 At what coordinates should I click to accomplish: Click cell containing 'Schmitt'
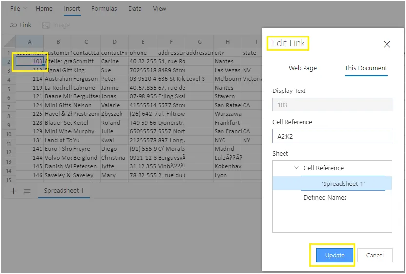point(86,61)
